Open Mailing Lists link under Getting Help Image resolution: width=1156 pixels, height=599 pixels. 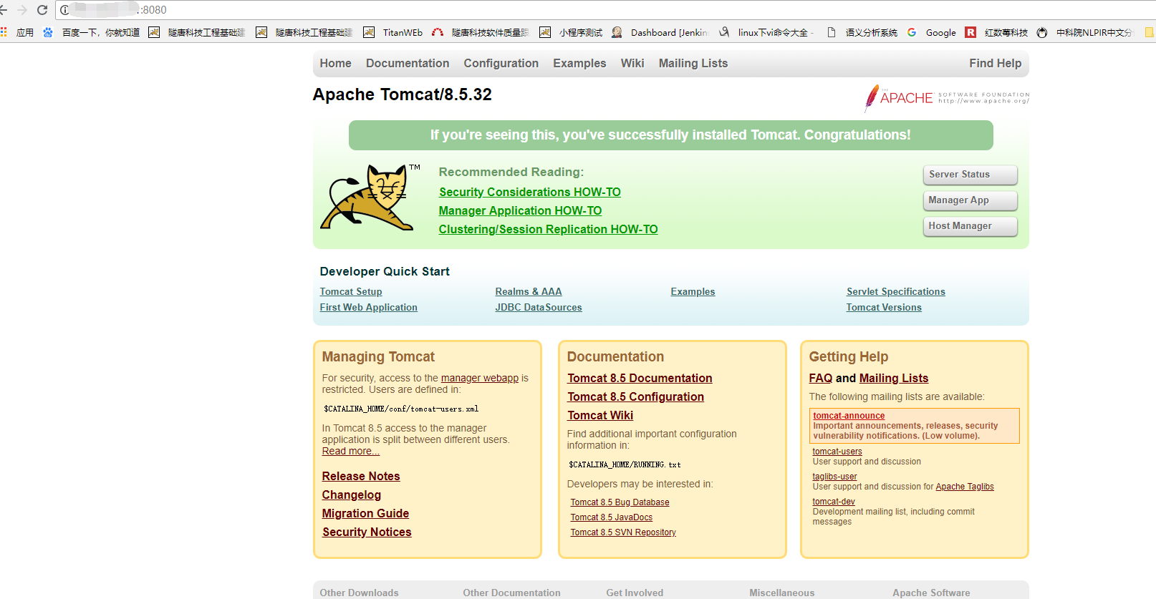894,378
